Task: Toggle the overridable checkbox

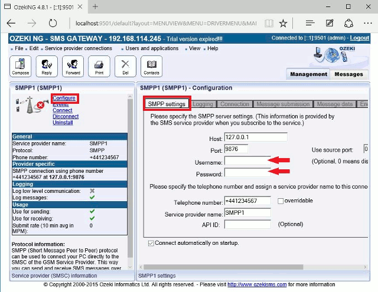Action: [281, 201]
